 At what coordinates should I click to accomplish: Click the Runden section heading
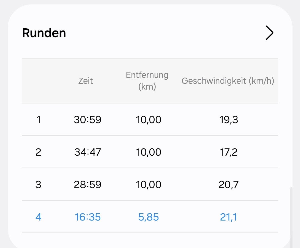click(44, 33)
